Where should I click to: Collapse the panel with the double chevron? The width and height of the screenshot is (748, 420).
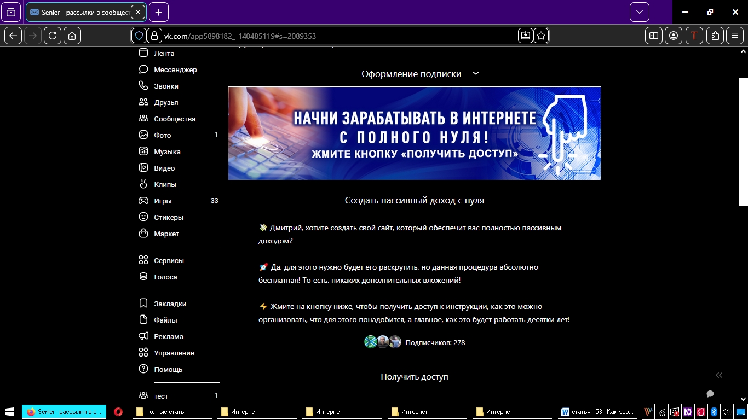click(x=719, y=376)
